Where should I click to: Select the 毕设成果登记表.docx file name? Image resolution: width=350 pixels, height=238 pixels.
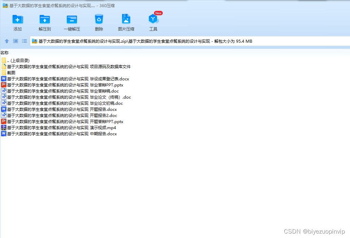tap(68, 79)
